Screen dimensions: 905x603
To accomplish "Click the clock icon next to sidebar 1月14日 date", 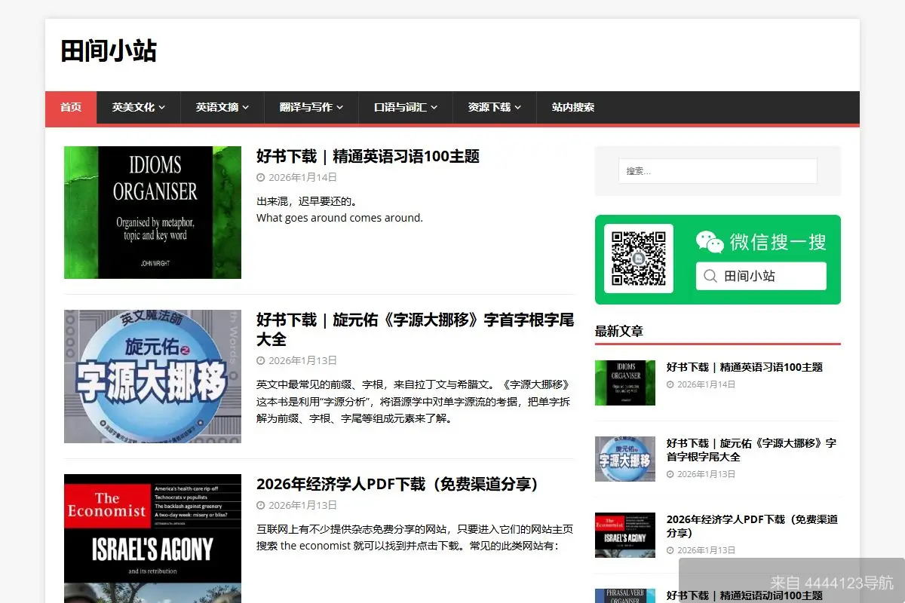I will coord(669,384).
